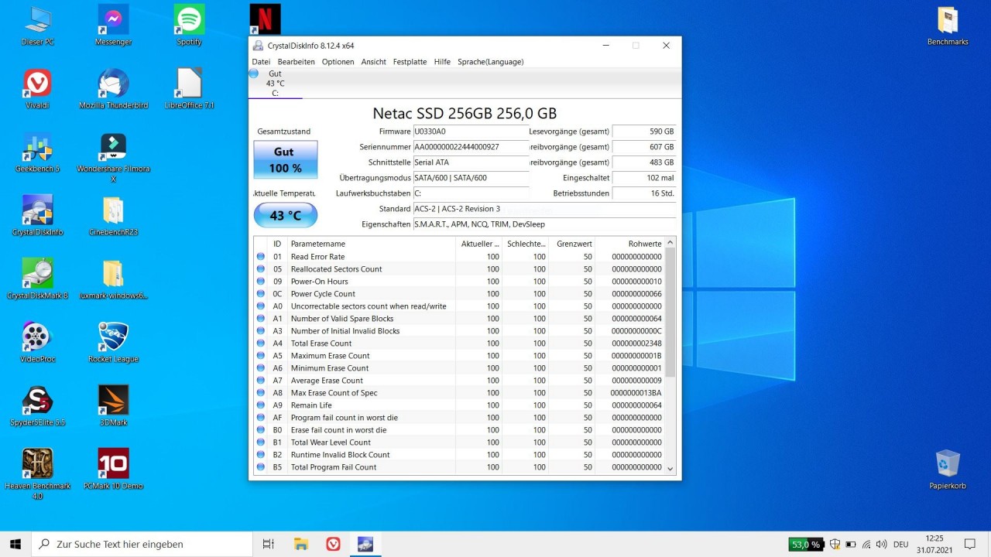
Task: Select the Geekbench 5 desktop shortcut
Action: point(37,152)
